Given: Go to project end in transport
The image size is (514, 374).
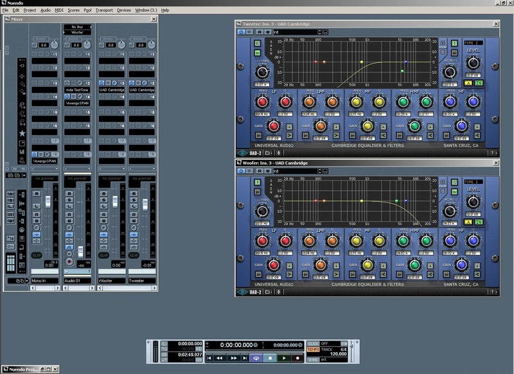Looking at the screenshot, I should [245, 359].
